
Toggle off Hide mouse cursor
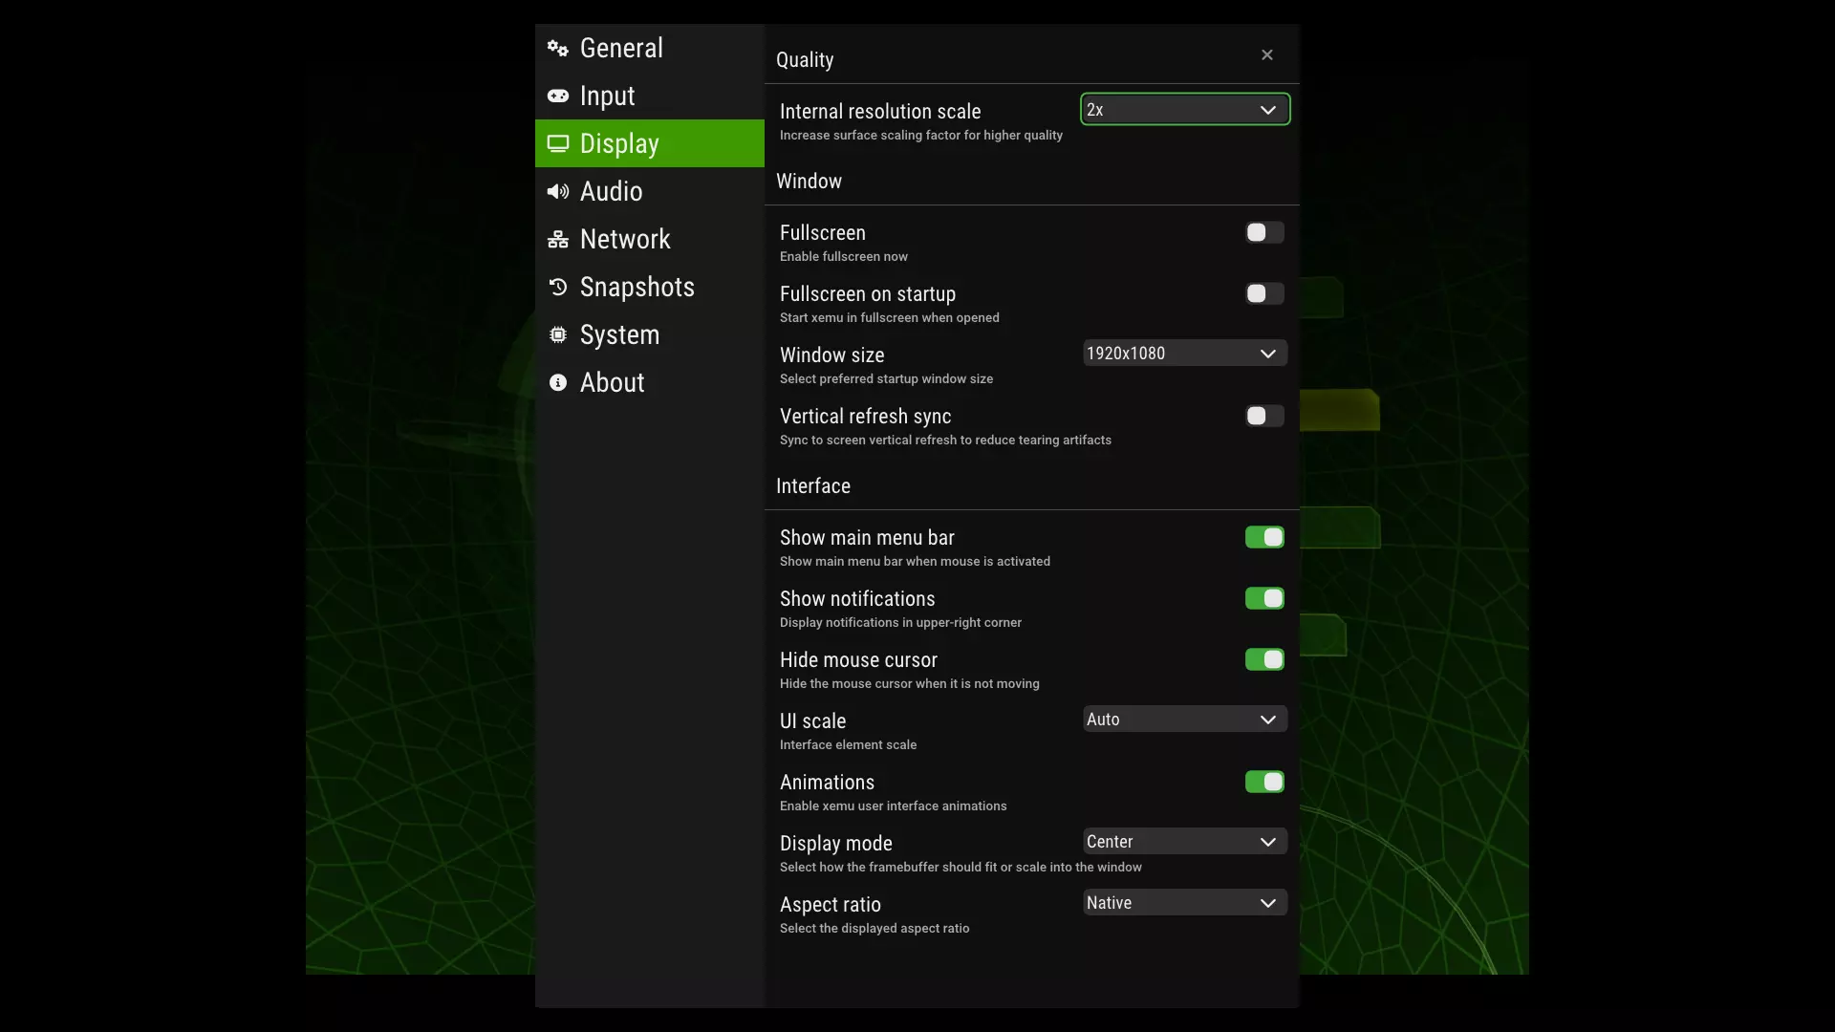click(1263, 660)
